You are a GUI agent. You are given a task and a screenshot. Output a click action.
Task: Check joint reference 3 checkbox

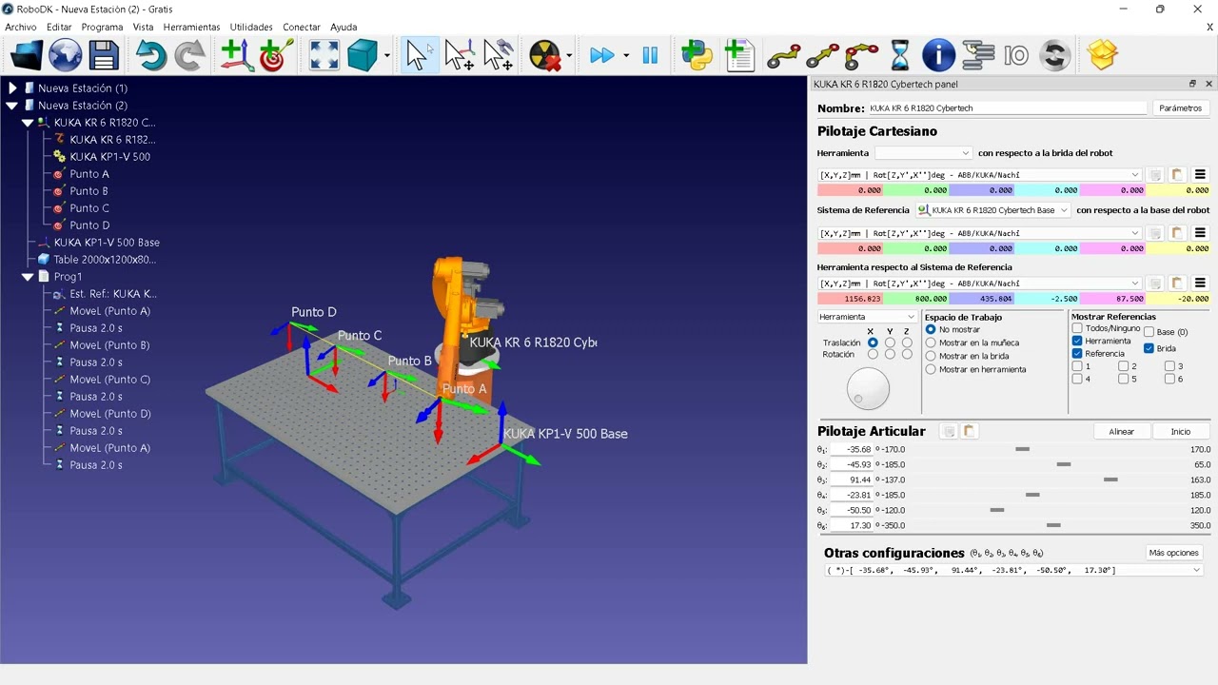pos(1169,365)
